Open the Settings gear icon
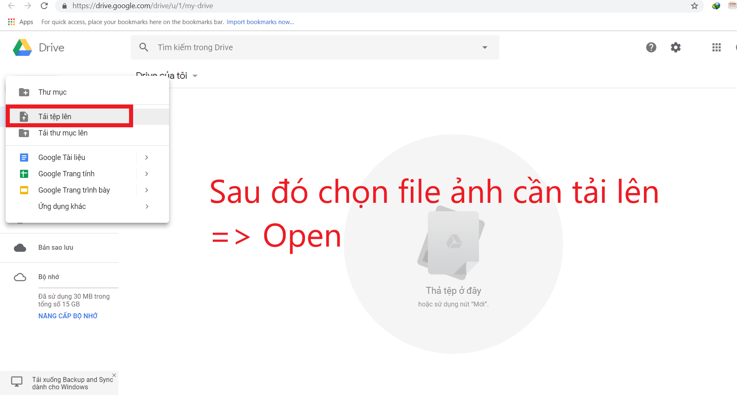The height and width of the screenshot is (395, 737). [x=675, y=47]
